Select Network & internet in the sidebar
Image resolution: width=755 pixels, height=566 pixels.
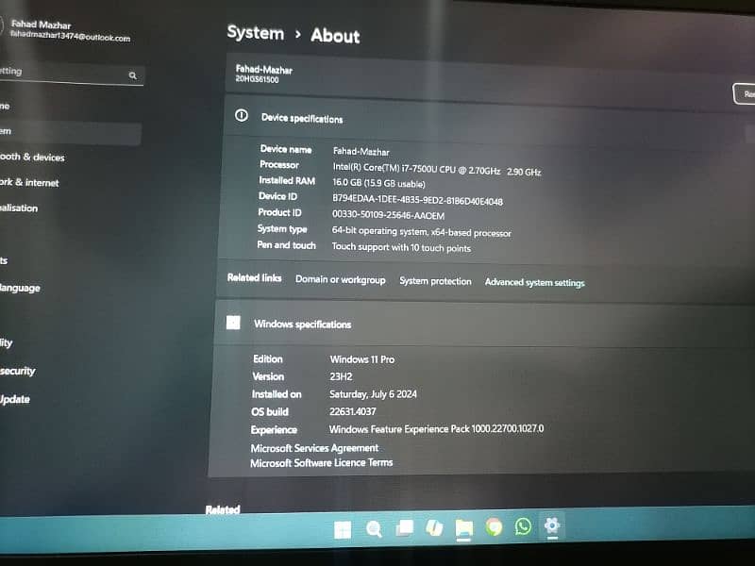coord(29,182)
